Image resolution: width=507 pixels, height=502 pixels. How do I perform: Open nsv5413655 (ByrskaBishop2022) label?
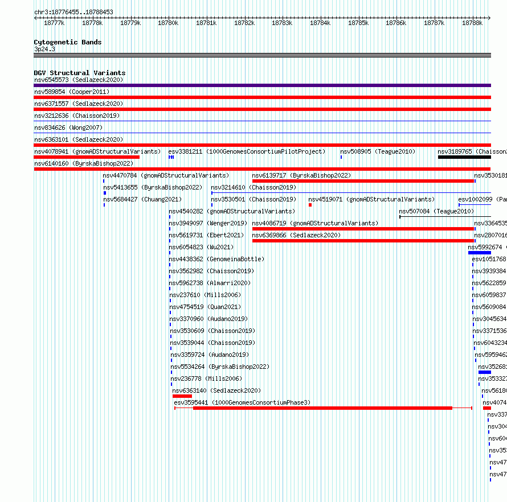pos(153,187)
